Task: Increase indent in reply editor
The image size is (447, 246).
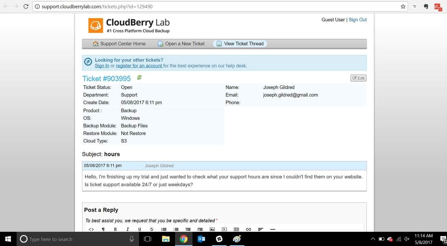Action: [x=200, y=229]
